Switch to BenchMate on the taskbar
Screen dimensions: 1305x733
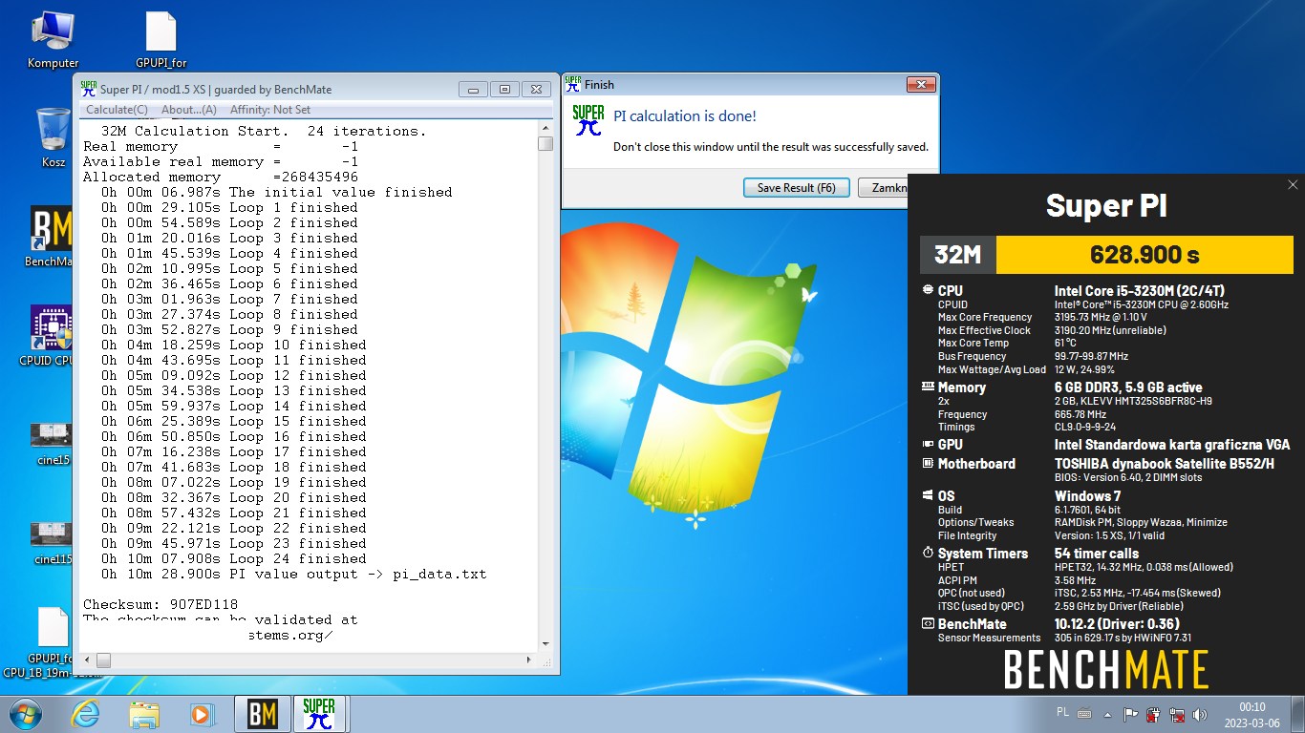262,714
